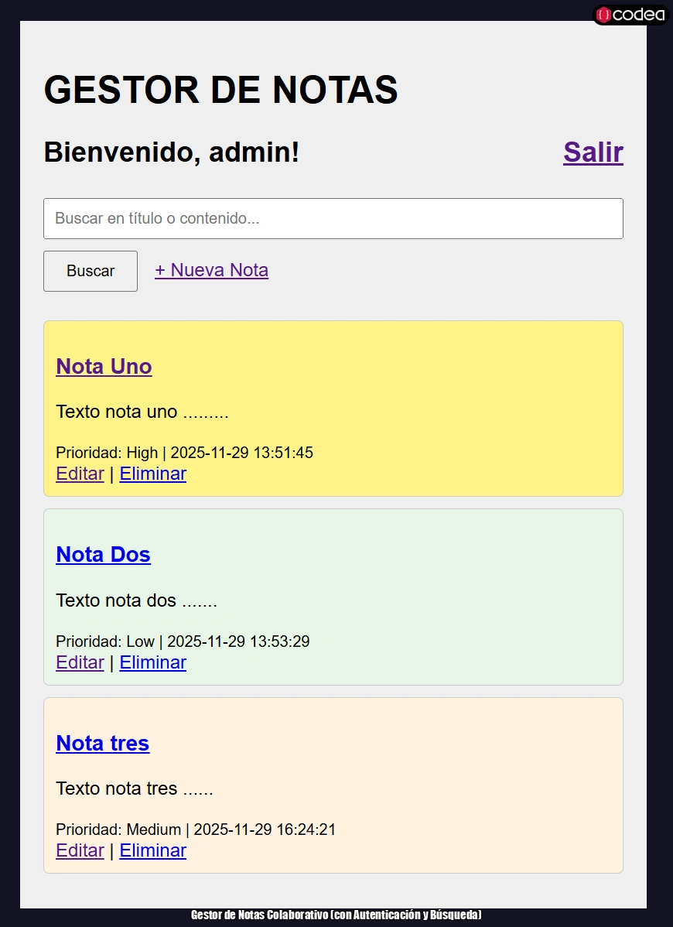Open the note titled Nota Dos
This screenshot has height=927, width=673.
point(103,554)
